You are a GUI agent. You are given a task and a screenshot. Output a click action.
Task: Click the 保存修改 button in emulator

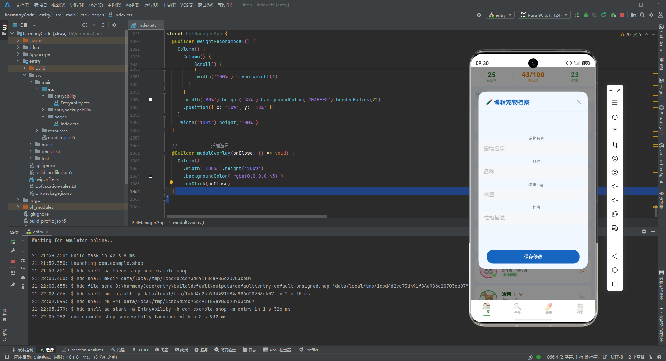(533, 257)
